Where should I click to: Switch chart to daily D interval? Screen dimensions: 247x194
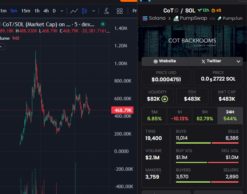54,11
